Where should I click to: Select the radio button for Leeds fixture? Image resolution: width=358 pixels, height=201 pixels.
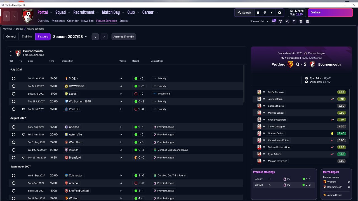pos(13,94)
